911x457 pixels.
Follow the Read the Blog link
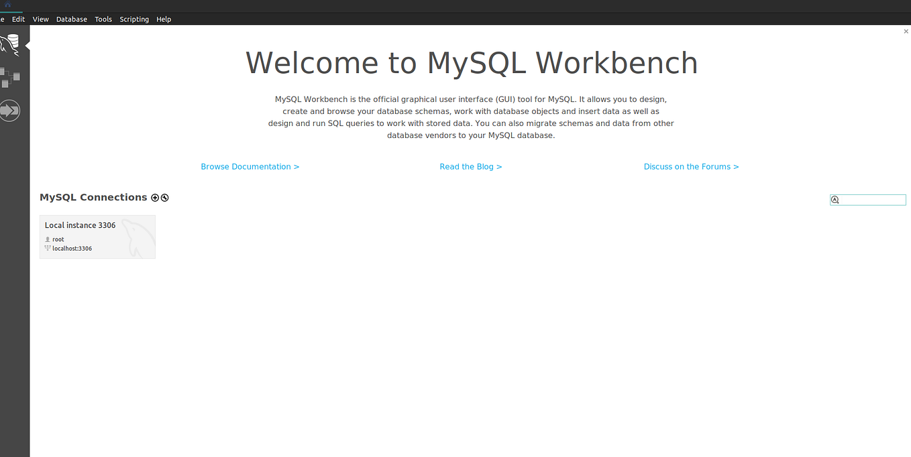click(471, 166)
